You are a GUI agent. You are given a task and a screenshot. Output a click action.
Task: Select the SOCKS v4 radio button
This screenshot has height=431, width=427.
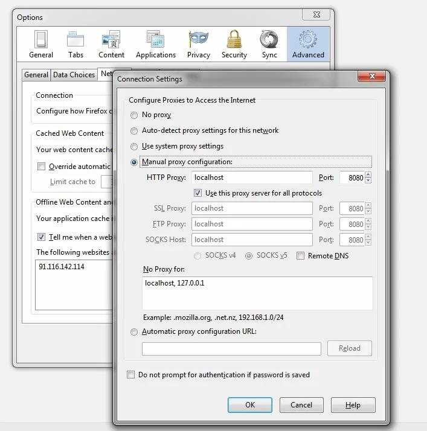tap(197, 256)
